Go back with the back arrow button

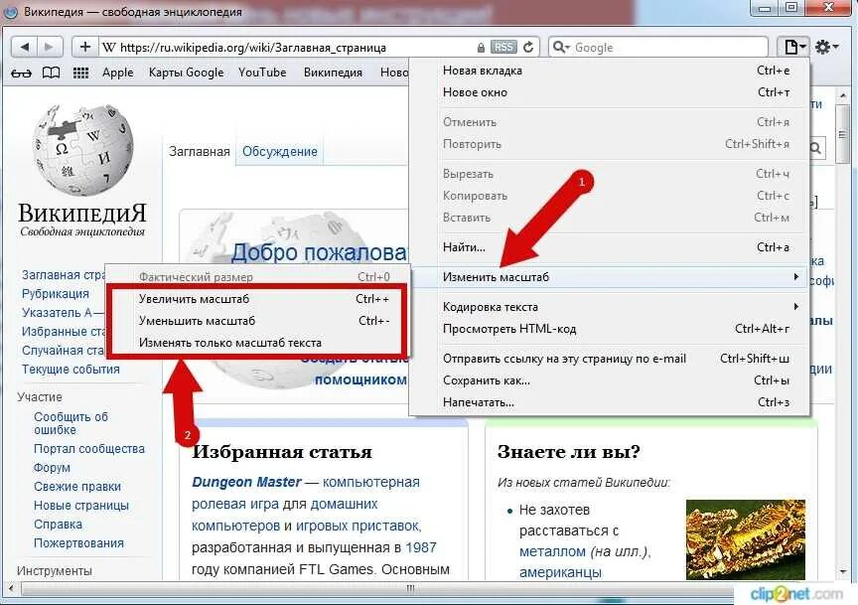point(24,47)
